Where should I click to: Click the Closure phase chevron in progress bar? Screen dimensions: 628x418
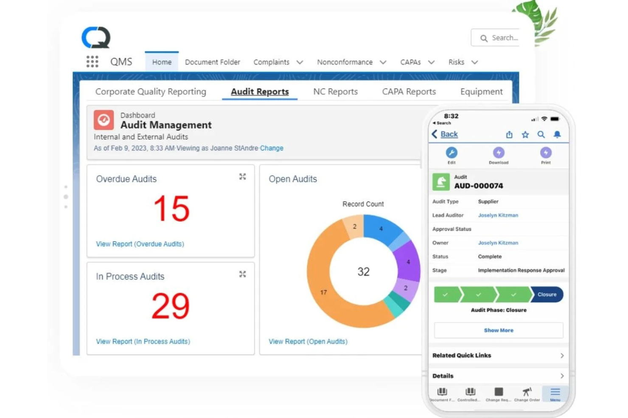[547, 294]
